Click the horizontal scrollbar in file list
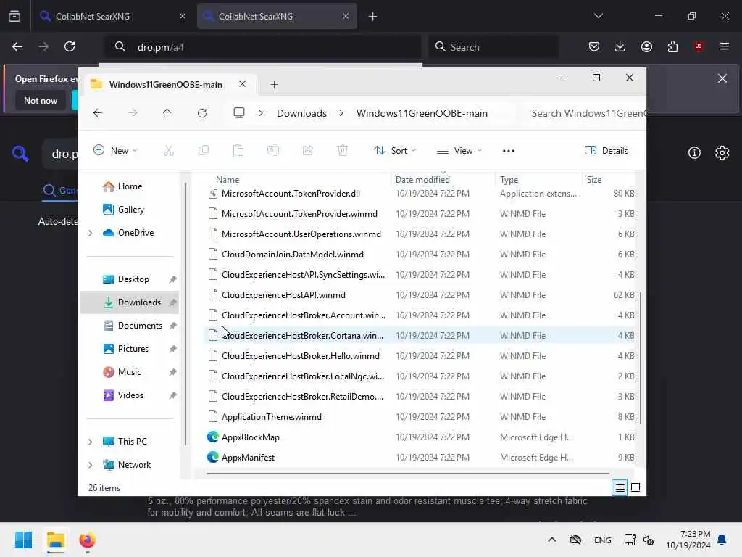 pos(408,473)
